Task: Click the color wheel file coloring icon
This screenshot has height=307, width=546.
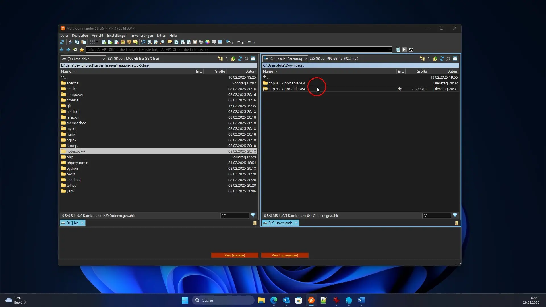Action: (x=208, y=42)
